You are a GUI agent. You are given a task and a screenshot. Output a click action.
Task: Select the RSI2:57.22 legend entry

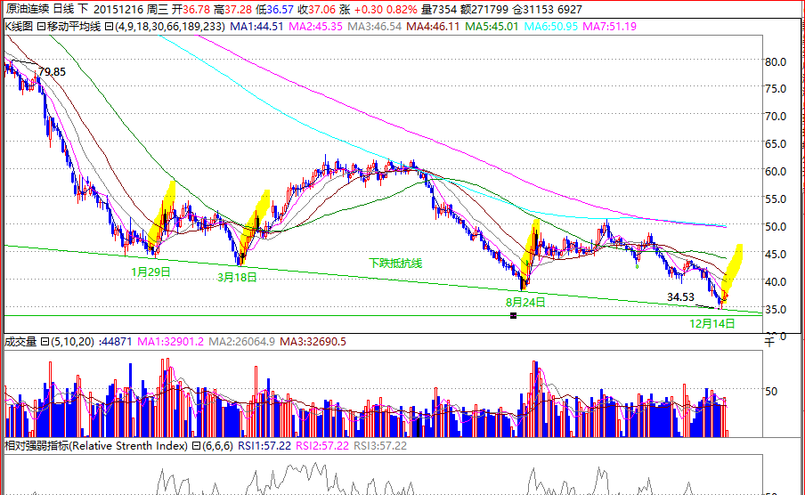point(322,446)
